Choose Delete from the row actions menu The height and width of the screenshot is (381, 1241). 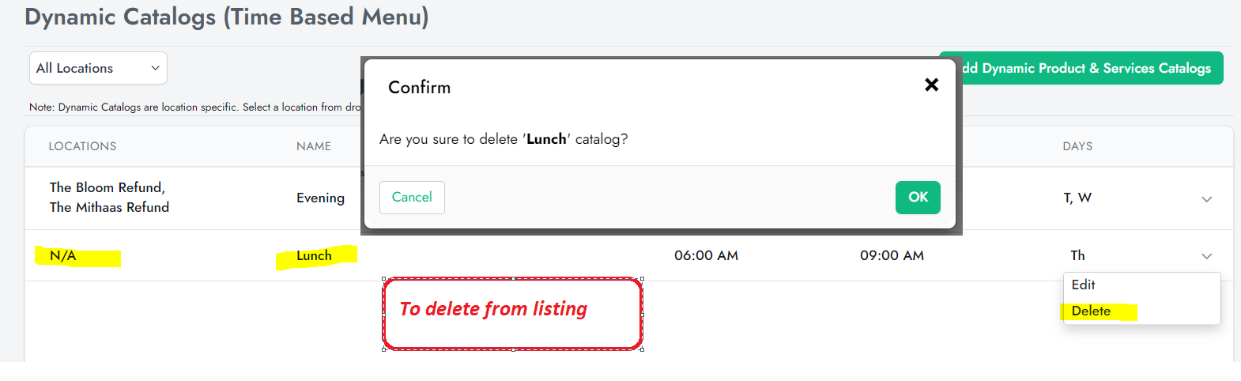tap(1091, 311)
